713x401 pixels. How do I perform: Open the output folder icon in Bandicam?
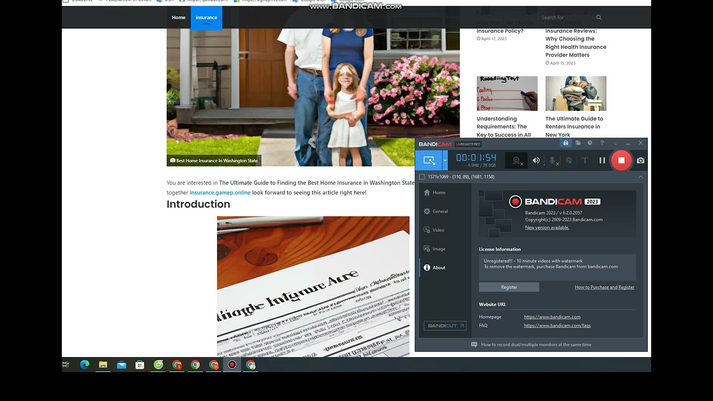pos(578,143)
